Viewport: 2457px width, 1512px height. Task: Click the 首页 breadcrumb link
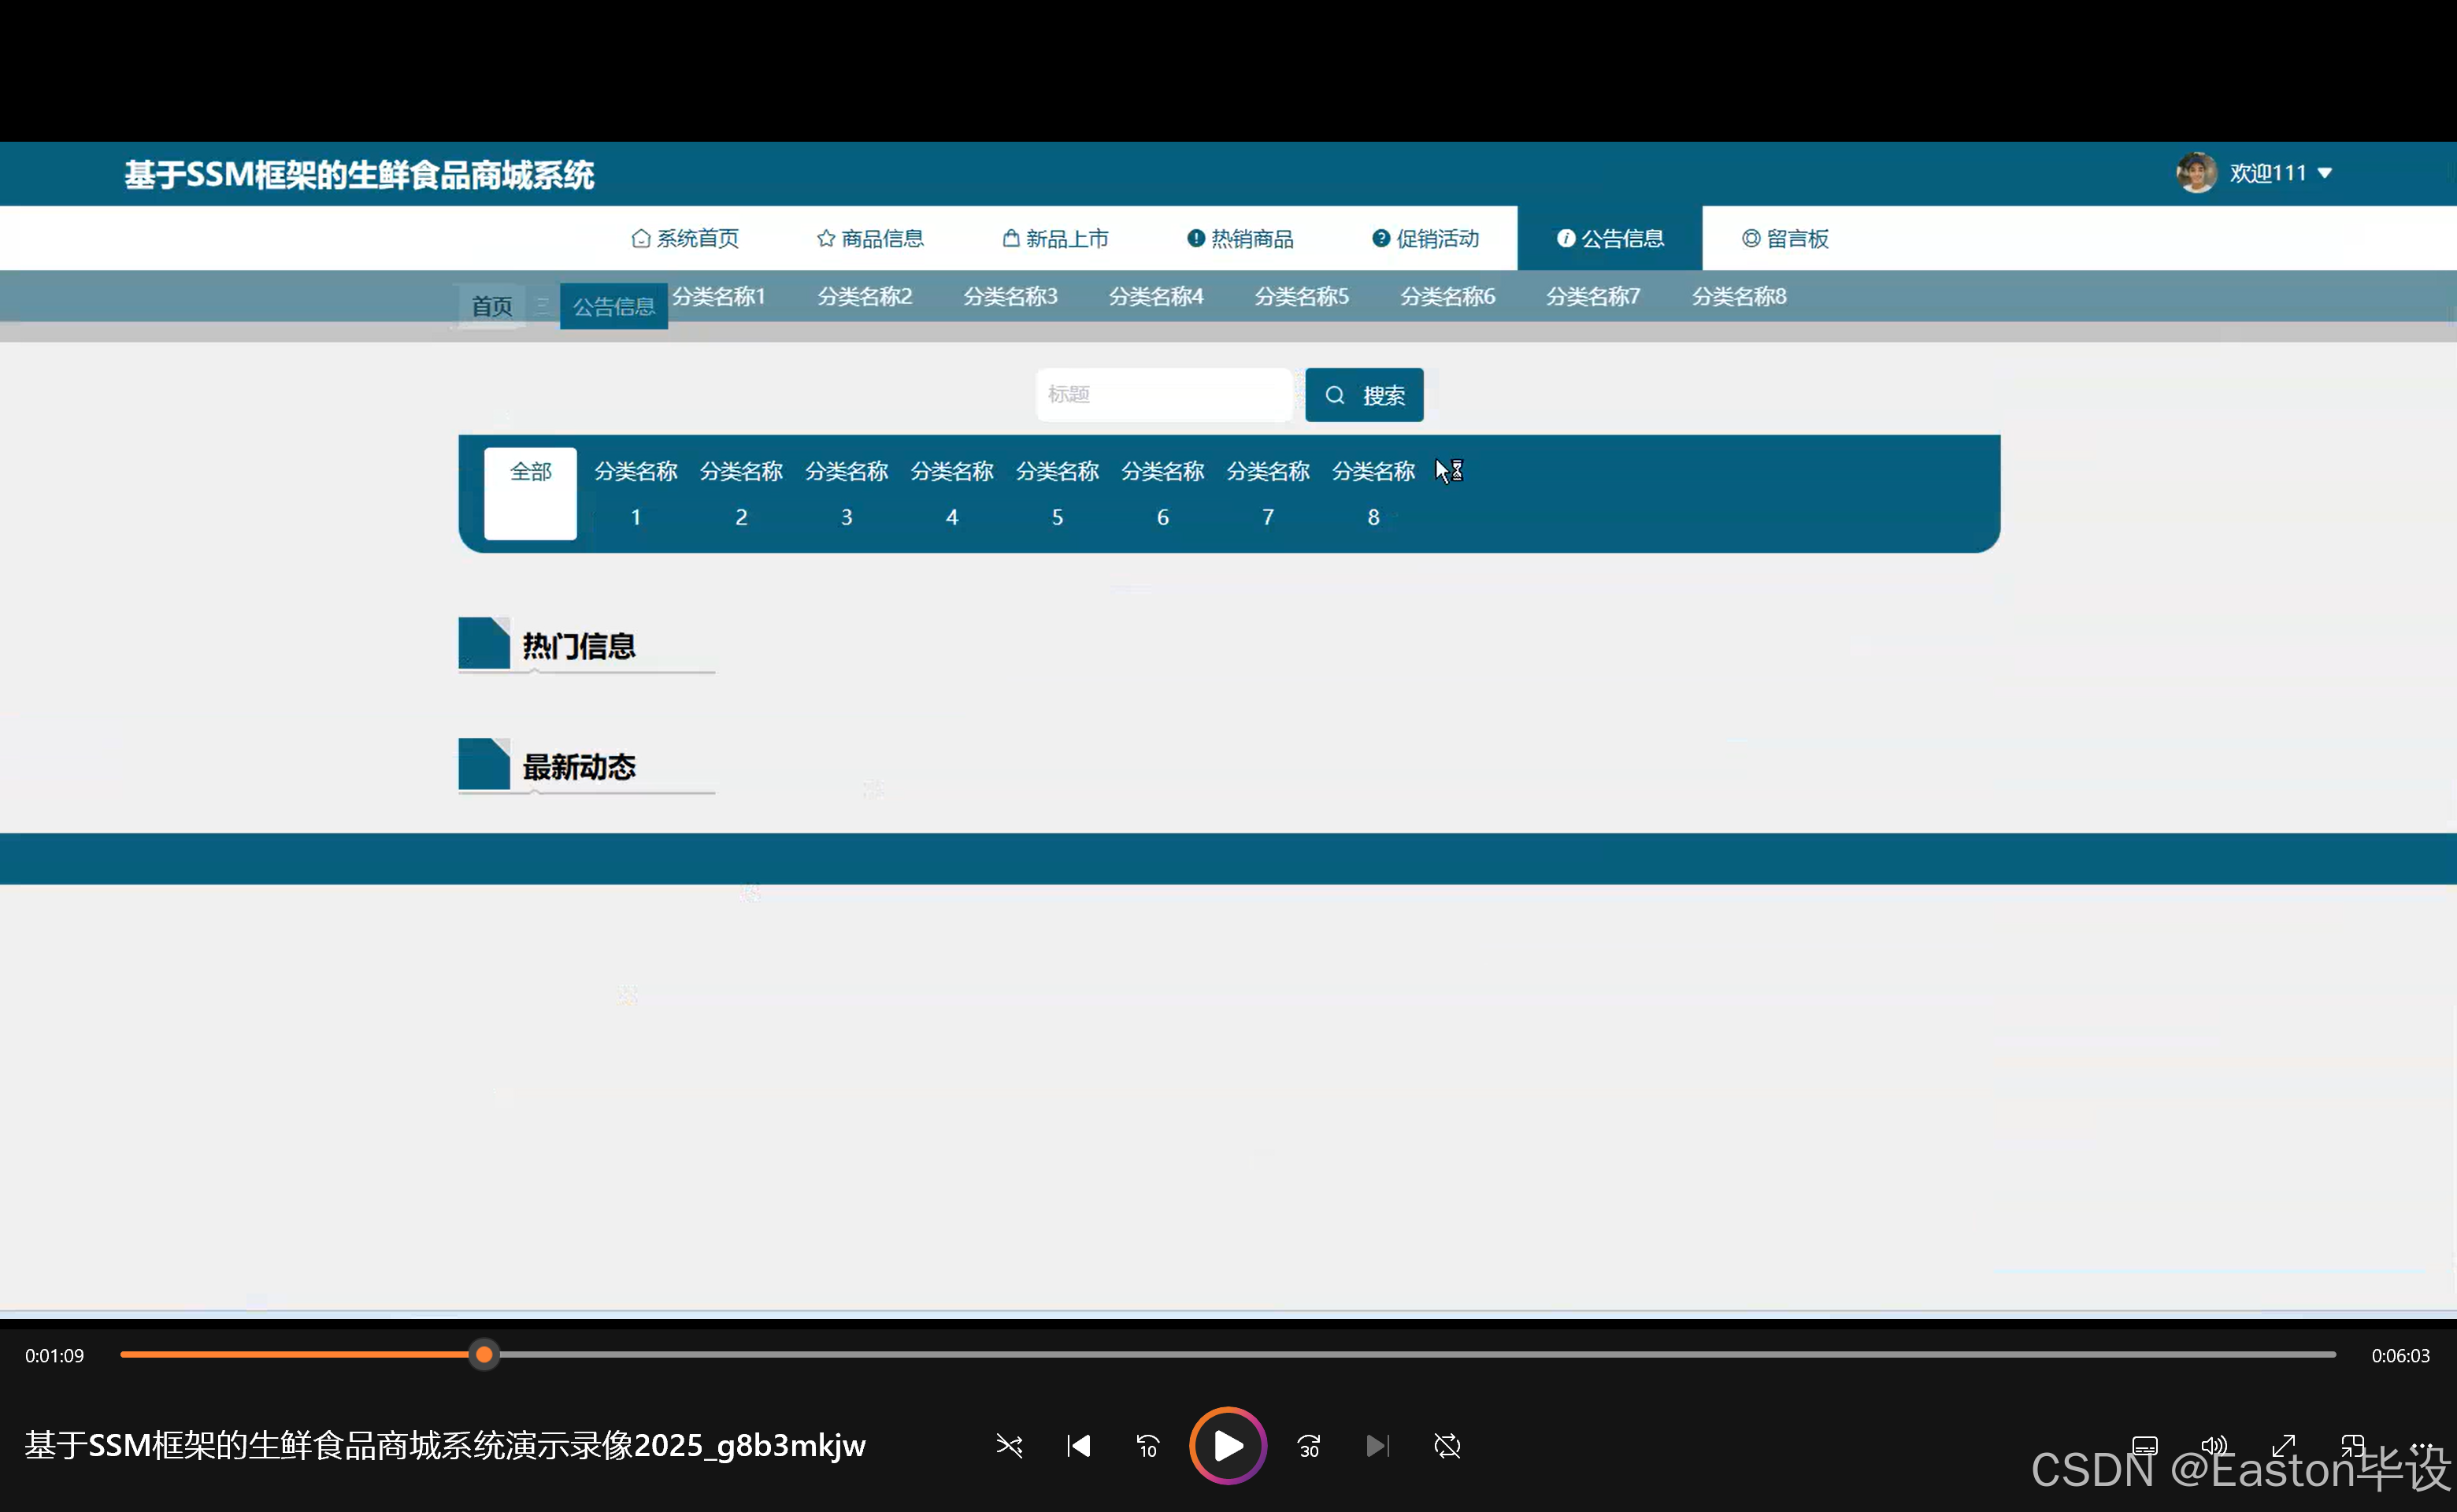(491, 306)
